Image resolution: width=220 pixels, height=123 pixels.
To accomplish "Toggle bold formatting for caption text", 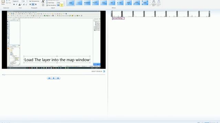I will [x=14, y=4].
